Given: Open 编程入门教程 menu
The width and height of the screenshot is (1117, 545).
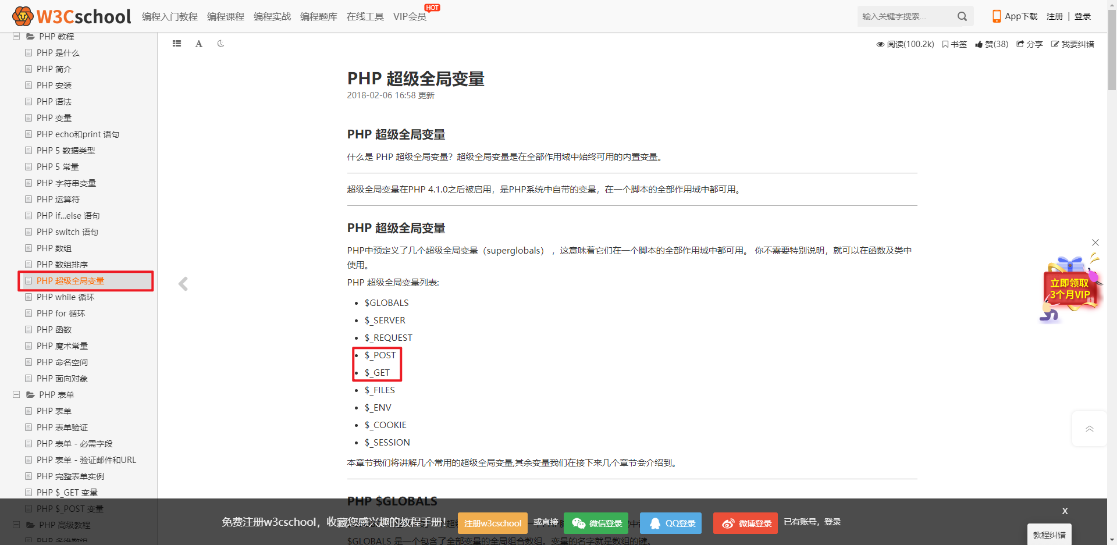Looking at the screenshot, I should pyautogui.click(x=170, y=16).
